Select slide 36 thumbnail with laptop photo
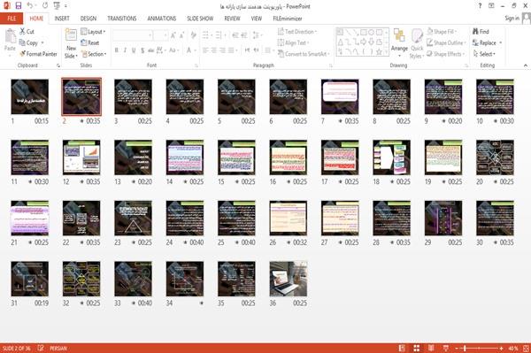The image size is (531, 353). tap(289, 280)
